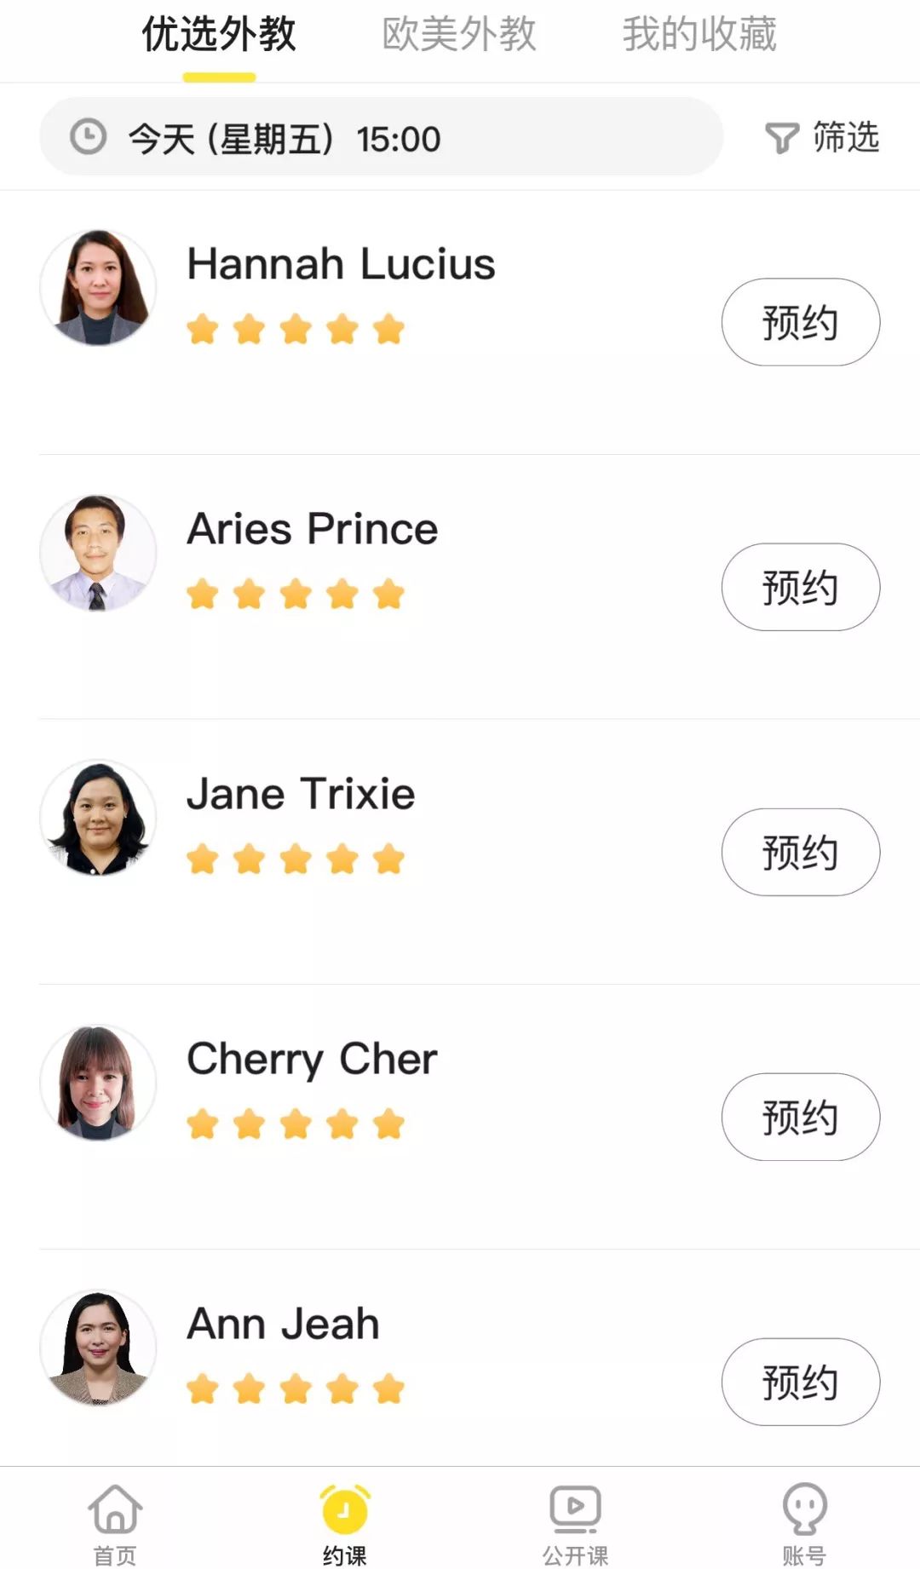
Task: Book Ann Jeah using 预约
Action: (x=800, y=1382)
